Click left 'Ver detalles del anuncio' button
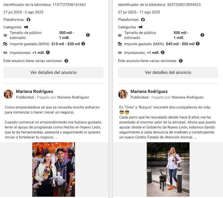Viewport: 223px width, 198px height. (x=54, y=72)
